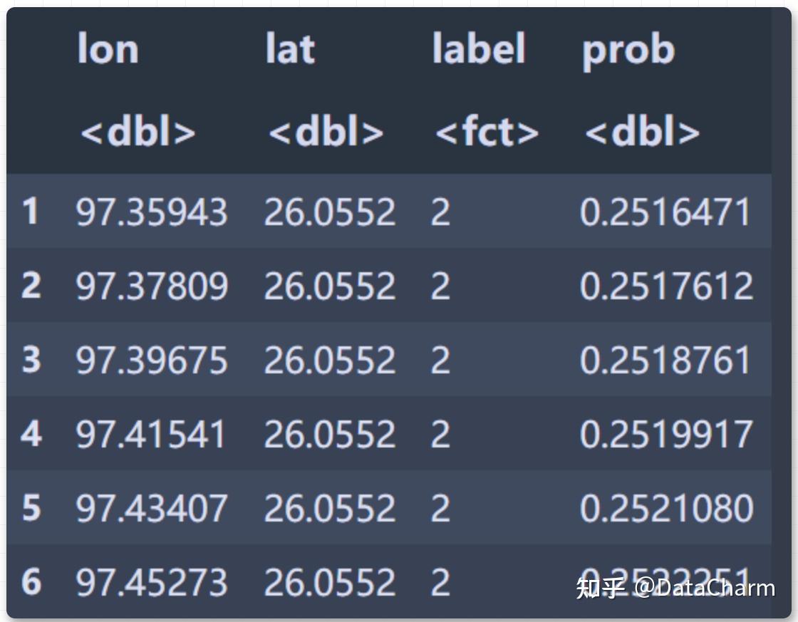This screenshot has height=622, width=798.
Task: Click the 知乎 @DataCharm watermark
Action: click(675, 588)
